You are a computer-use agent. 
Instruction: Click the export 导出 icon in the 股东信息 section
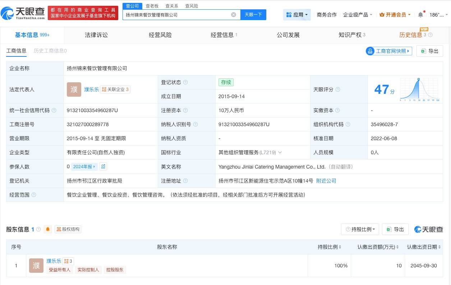pos(389,229)
